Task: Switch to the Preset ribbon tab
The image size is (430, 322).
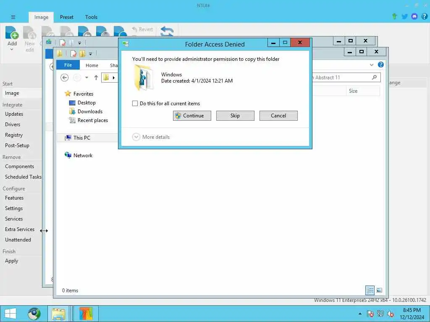Action: coord(67,17)
